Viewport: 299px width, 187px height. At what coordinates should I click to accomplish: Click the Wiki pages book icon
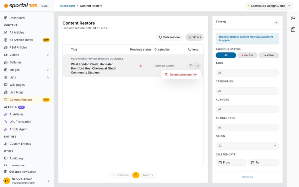pyautogui.click(x=6, y=85)
